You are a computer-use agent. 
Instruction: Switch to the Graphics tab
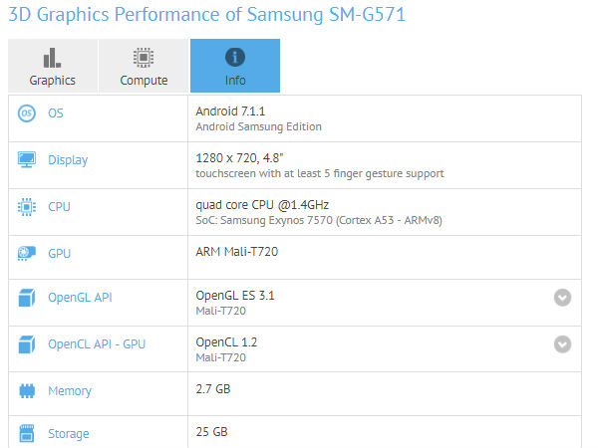tap(53, 66)
